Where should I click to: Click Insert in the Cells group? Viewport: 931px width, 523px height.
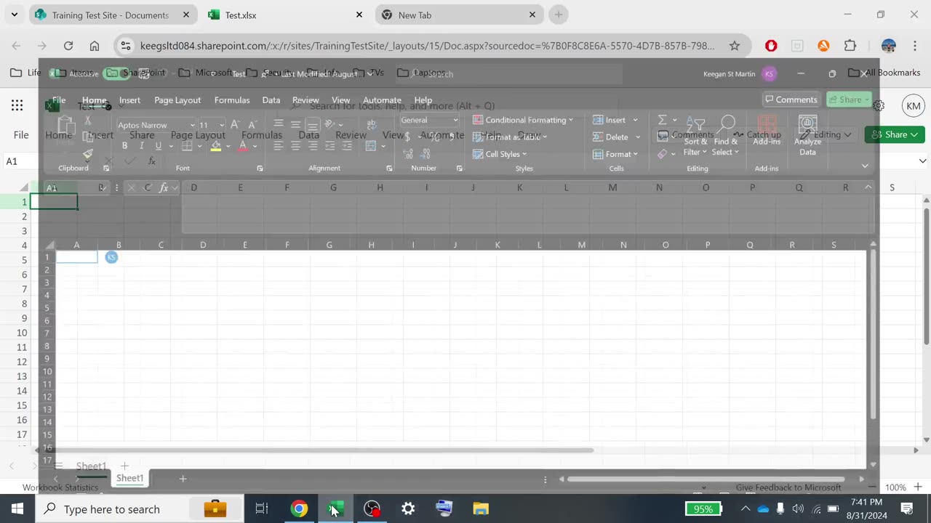615,120
